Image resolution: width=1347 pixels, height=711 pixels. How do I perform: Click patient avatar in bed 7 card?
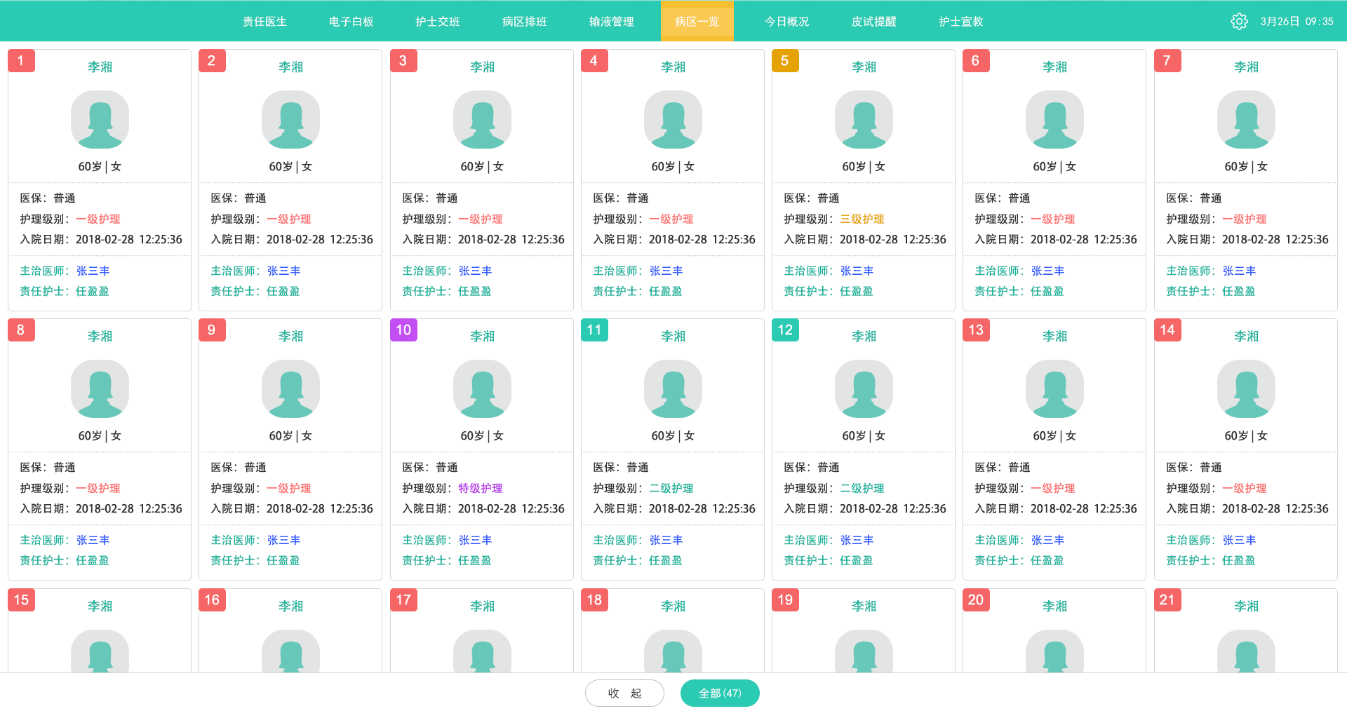coord(1246,119)
